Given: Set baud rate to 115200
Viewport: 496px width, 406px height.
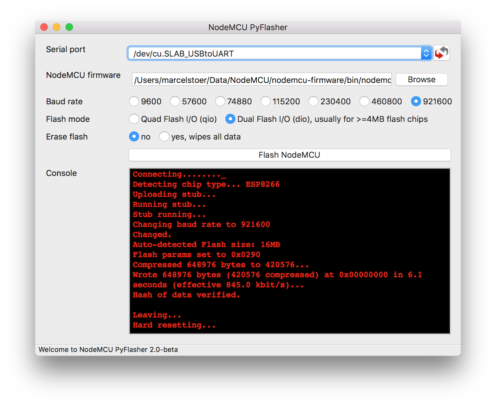Looking at the screenshot, I should pyautogui.click(x=265, y=101).
